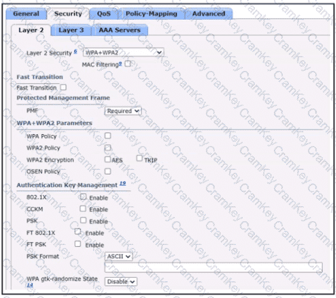Enable the PSK key management checkbox

click(x=83, y=220)
